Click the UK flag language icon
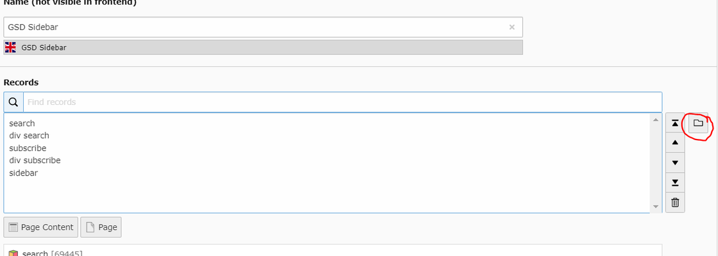 pos(10,47)
